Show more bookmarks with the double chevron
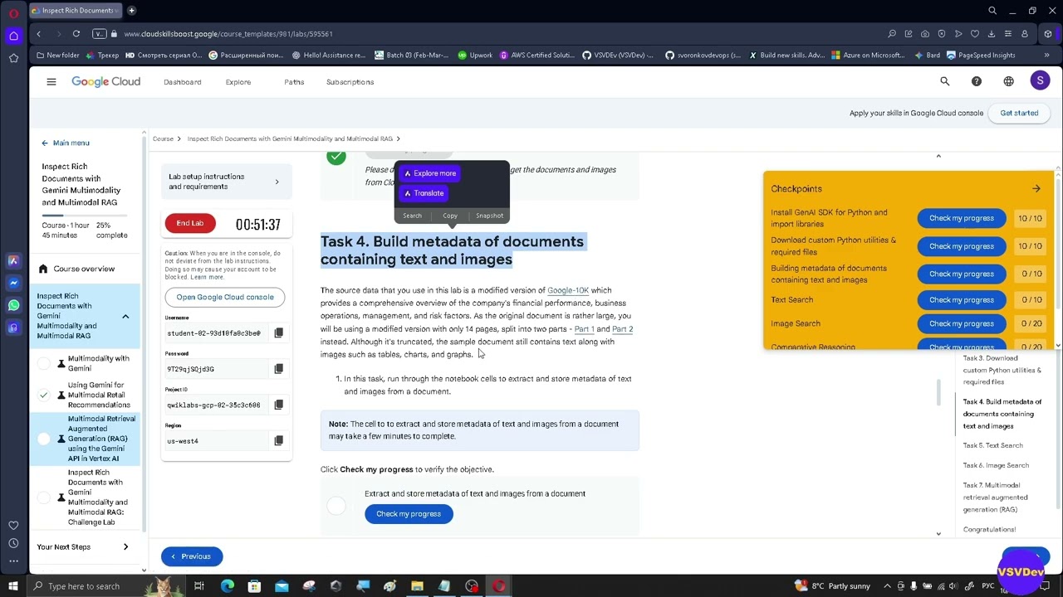Screen dimensions: 1063x597 1048,56
